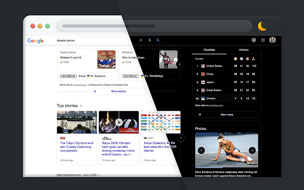
Task: Expand the Top stories heading chevron
Action: click(x=81, y=105)
